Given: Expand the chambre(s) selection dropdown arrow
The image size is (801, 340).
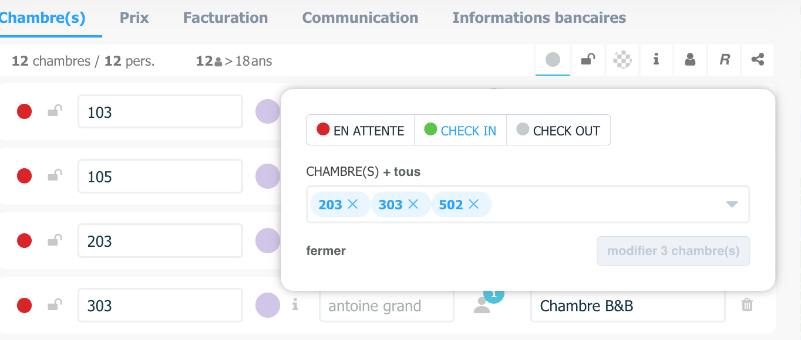Looking at the screenshot, I should click(x=732, y=205).
